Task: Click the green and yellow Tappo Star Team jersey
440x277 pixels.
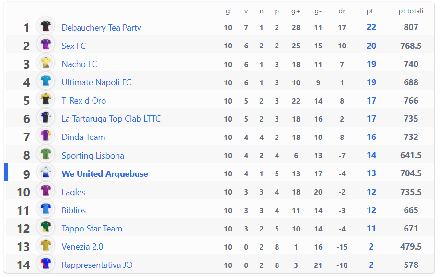Action: coord(46,227)
